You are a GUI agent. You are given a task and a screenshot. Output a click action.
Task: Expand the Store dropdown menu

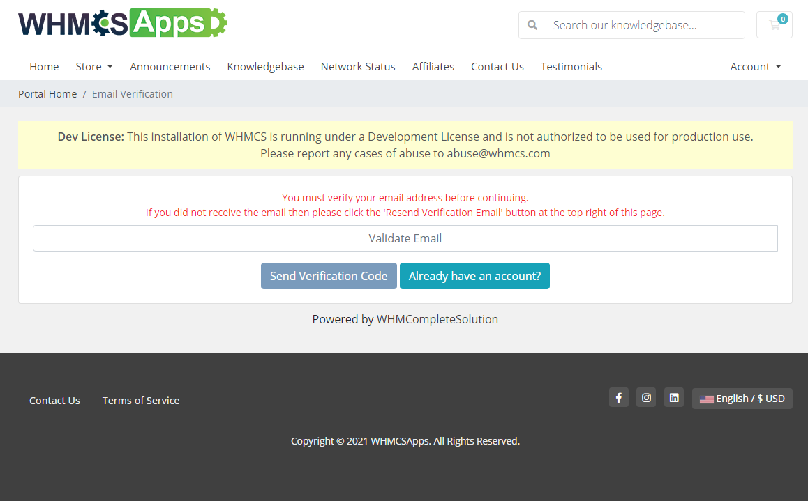(x=94, y=66)
